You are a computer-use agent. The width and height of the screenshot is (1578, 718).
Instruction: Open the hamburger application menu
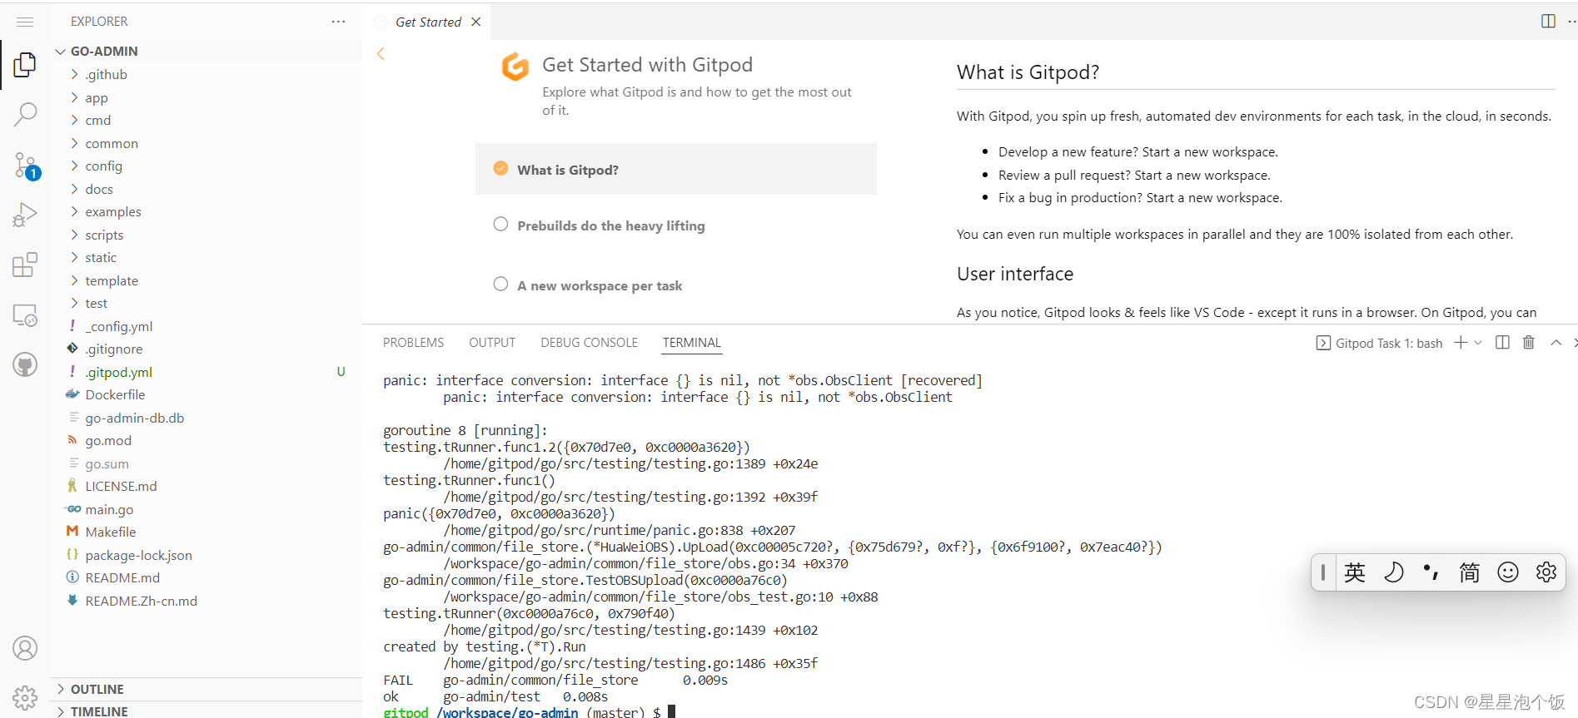(25, 22)
